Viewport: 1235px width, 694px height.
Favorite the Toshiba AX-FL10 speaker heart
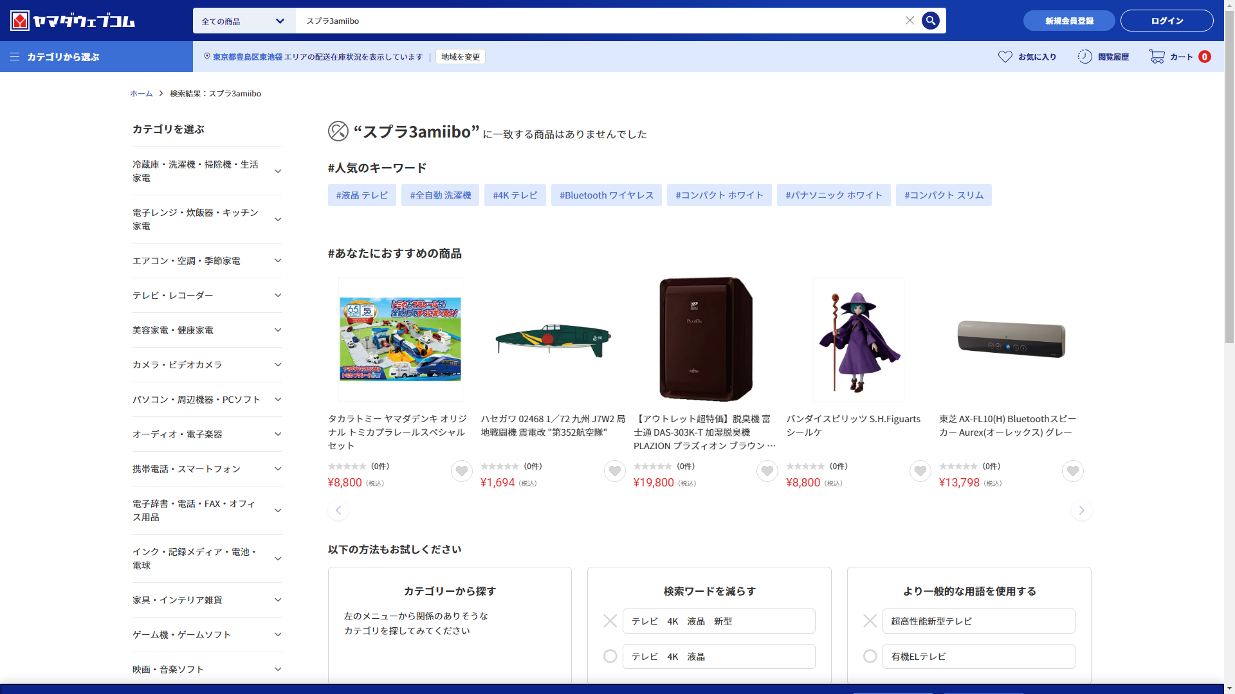click(x=1072, y=471)
